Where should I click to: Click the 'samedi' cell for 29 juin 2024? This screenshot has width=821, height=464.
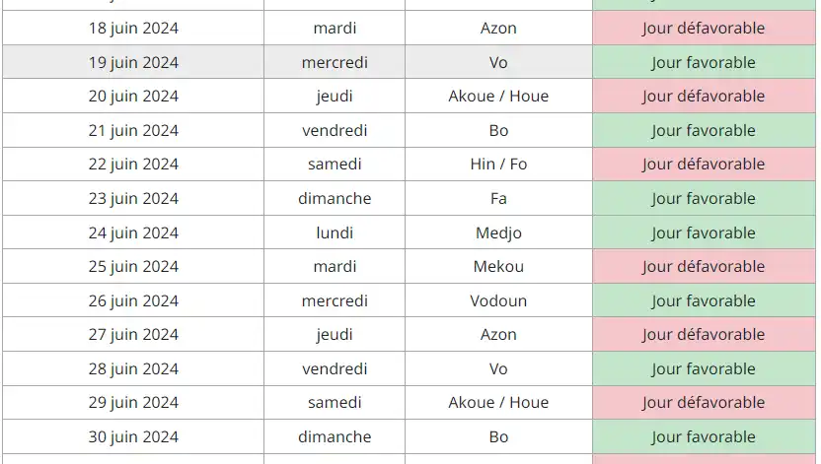pos(335,403)
